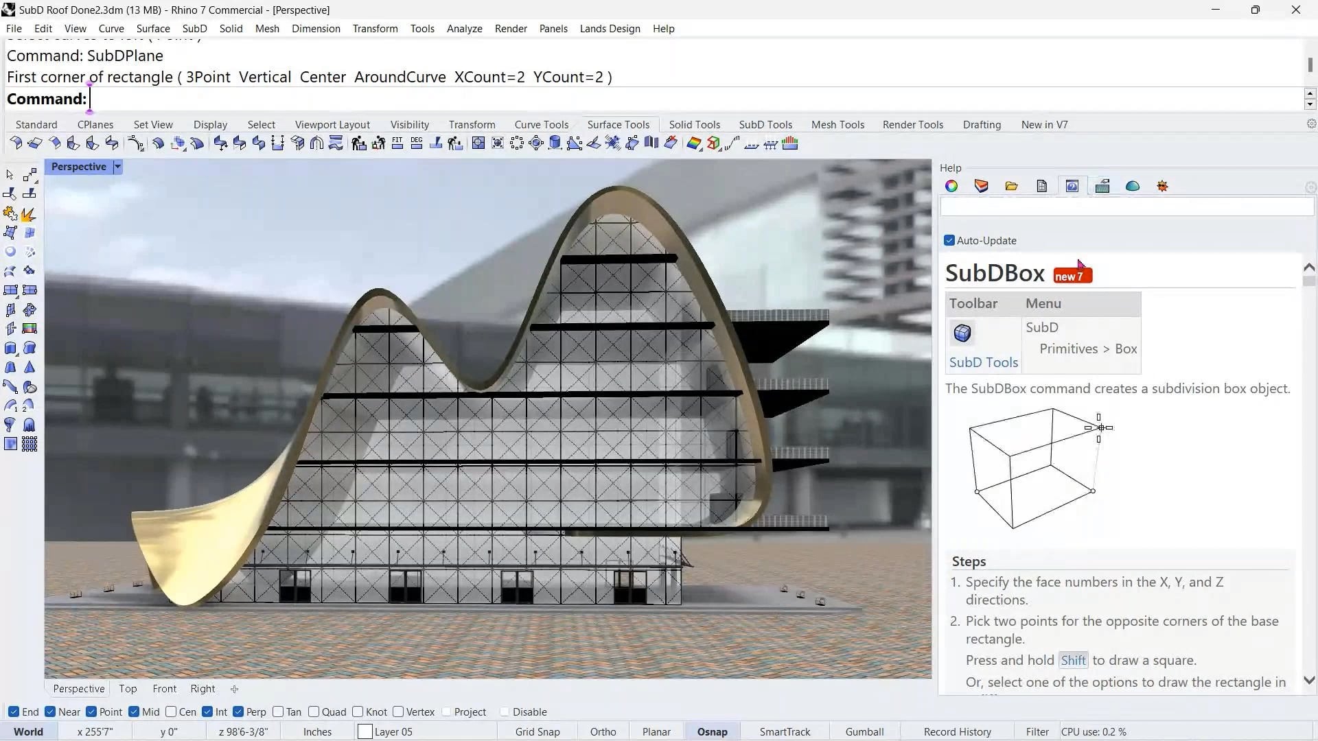Select the arrow pointer tool in left sidebar
This screenshot has width=1318, height=741.
point(10,174)
